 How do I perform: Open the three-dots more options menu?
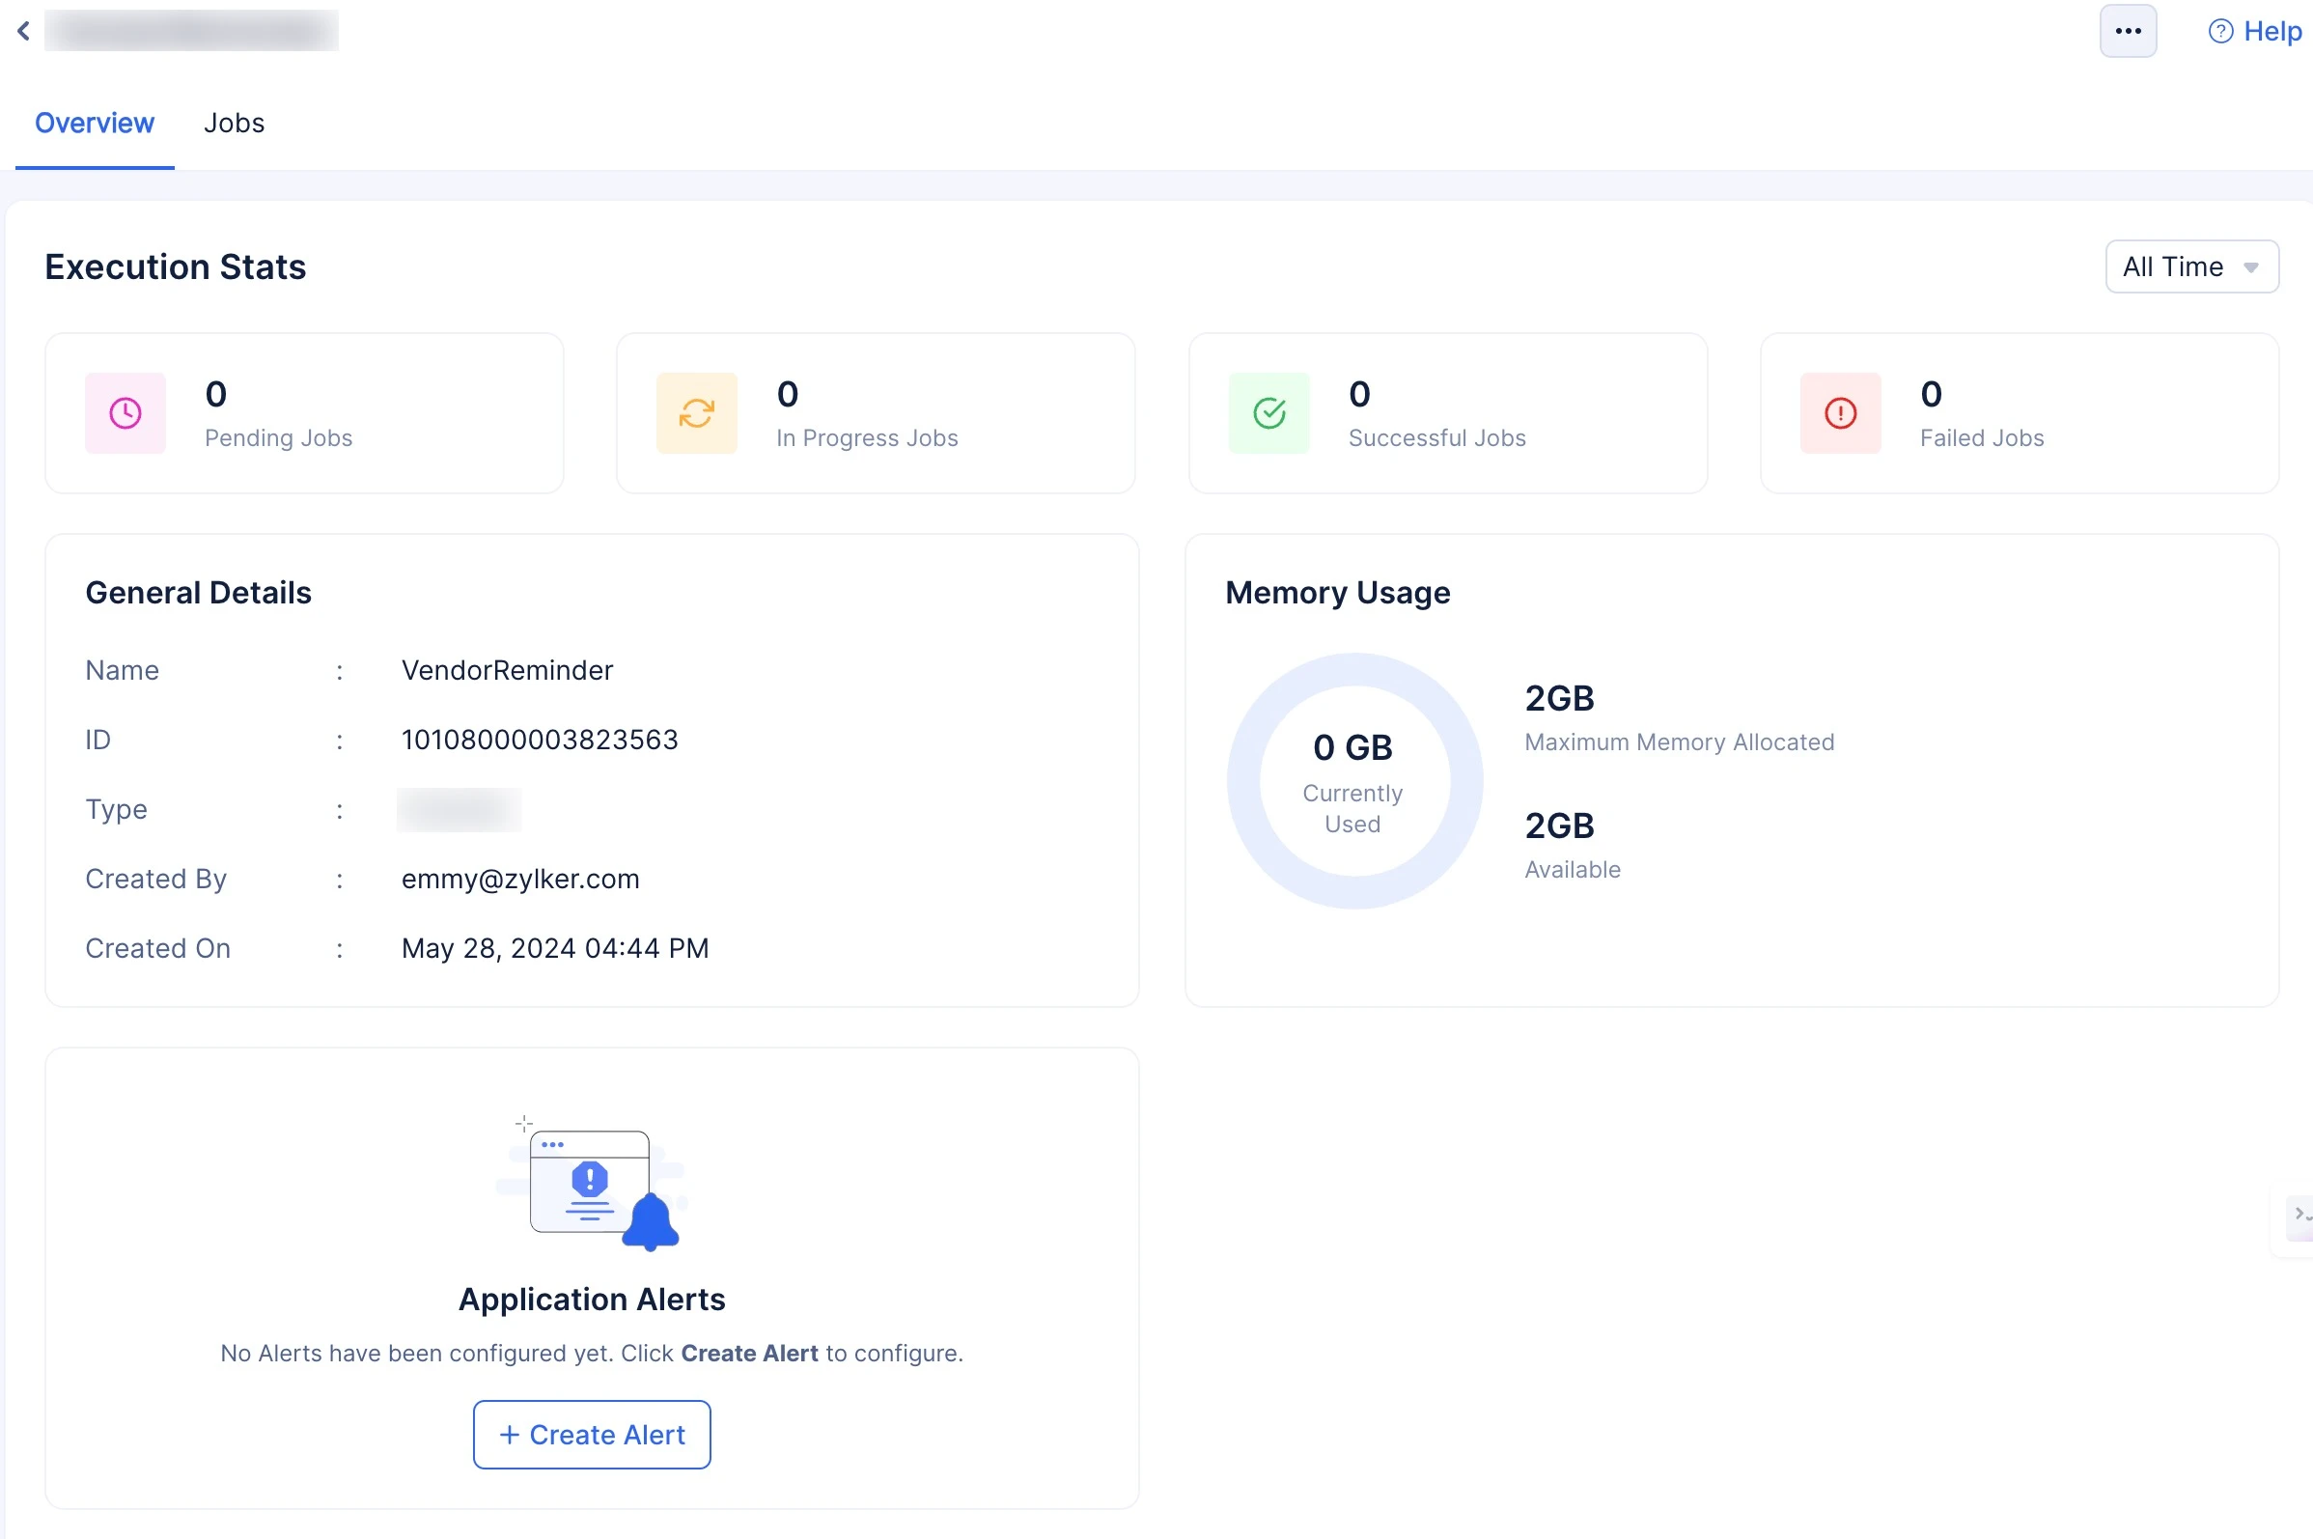point(2128,32)
